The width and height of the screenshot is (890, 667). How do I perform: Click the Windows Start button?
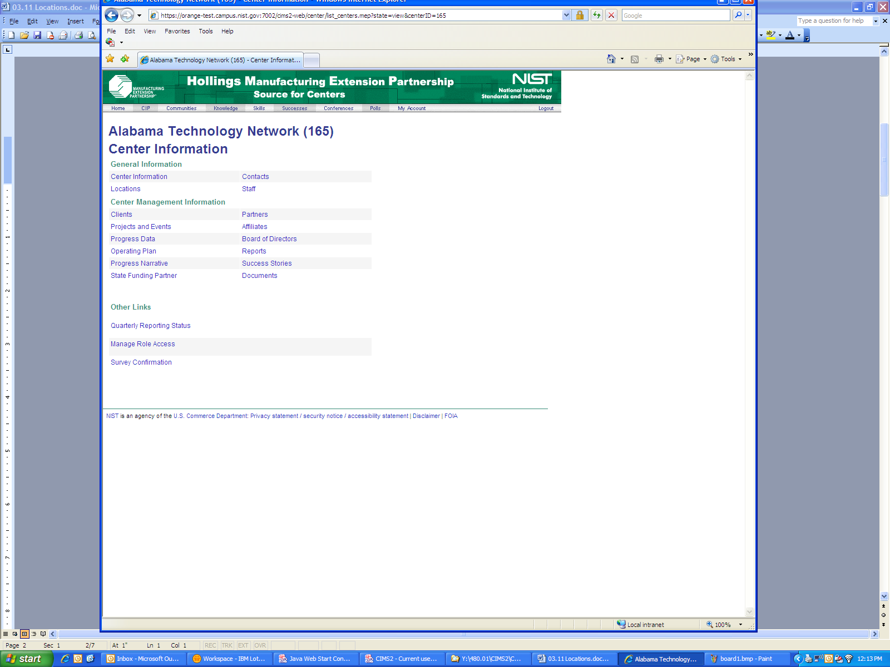(x=26, y=659)
